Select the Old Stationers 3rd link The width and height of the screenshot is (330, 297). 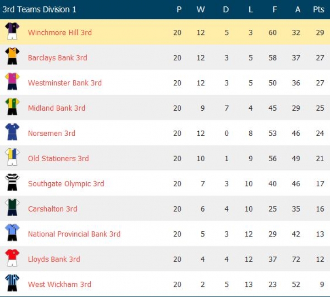[58, 159]
